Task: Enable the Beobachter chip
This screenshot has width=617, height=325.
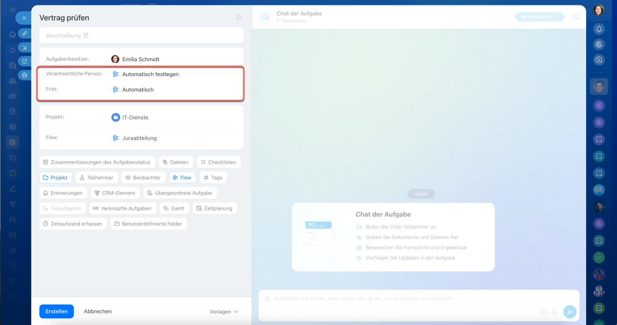Action: pyautogui.click(x=143, y=178)
